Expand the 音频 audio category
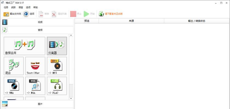 [37, 30]
